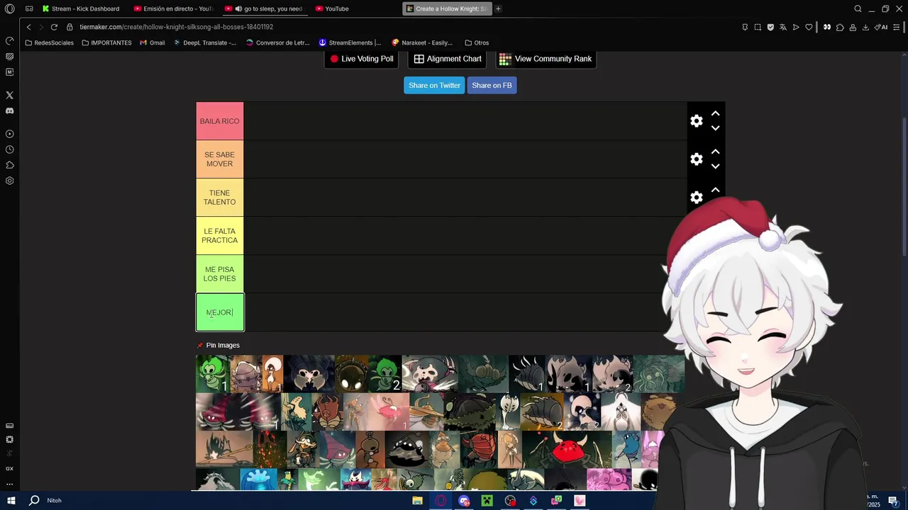
Task: Select the red horned spider boss thumbnail
Action: tap(567, 450)
